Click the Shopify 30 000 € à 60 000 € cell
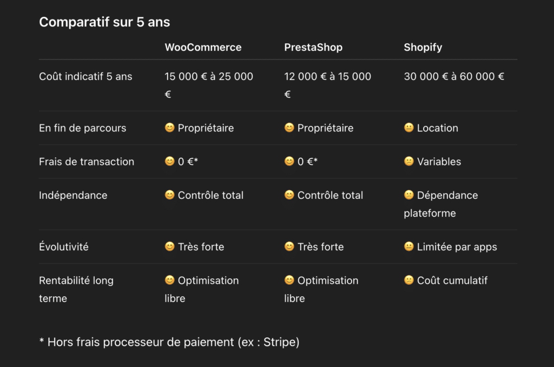The width and height of the screenshot is (554, 367). [x=454, y=77]
